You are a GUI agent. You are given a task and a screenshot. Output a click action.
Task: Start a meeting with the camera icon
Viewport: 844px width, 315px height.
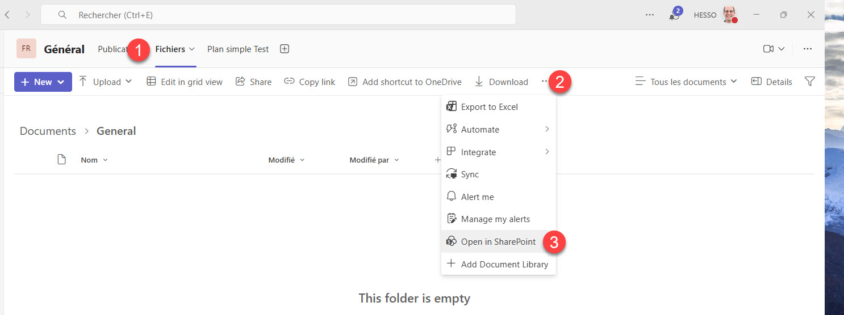coord(768,49)
